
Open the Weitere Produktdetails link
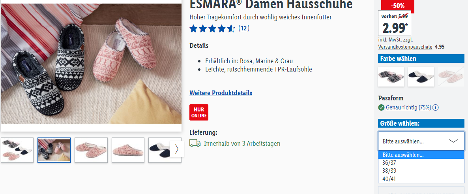tap(221, 93)
